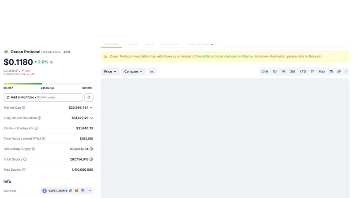
Task: Expand Fully Diluted Valuation chevron
Action: pos(91,118)
